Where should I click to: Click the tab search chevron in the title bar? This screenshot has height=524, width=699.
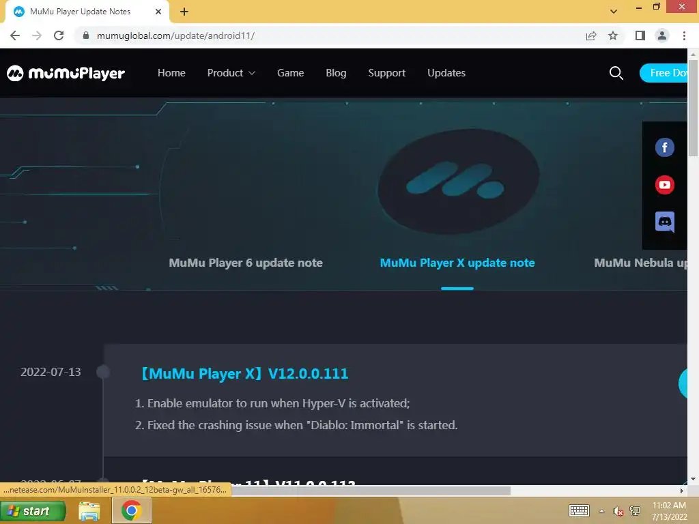coord(614,12)
